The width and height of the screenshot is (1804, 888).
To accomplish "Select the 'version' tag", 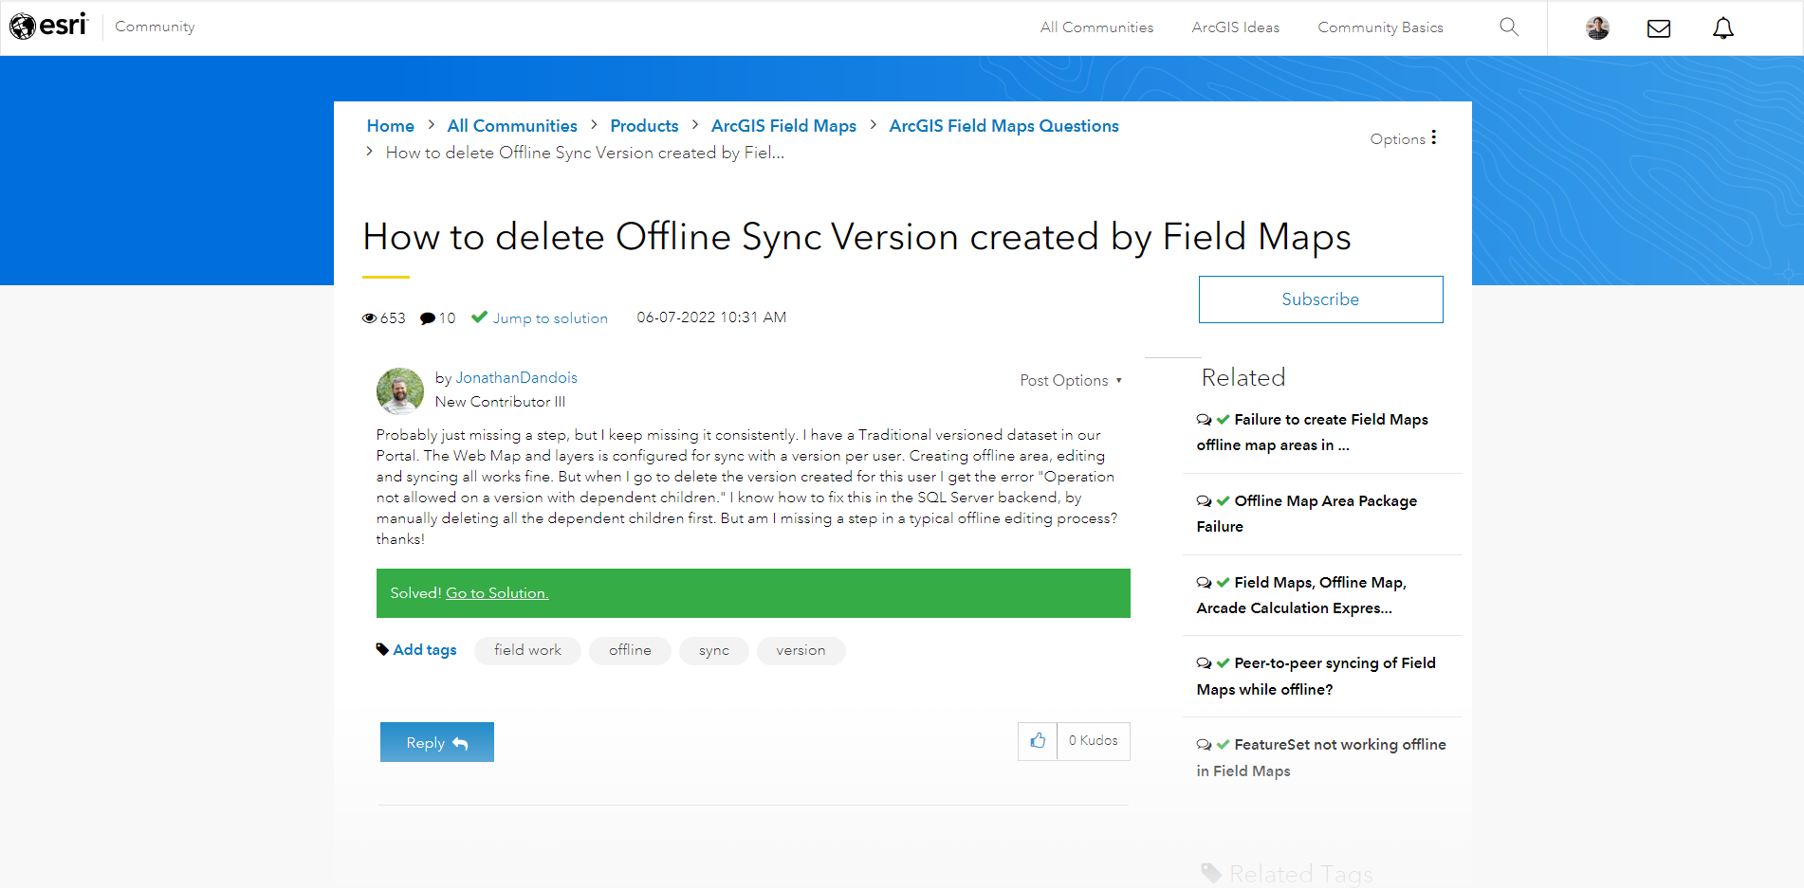I will pos(801,650).
